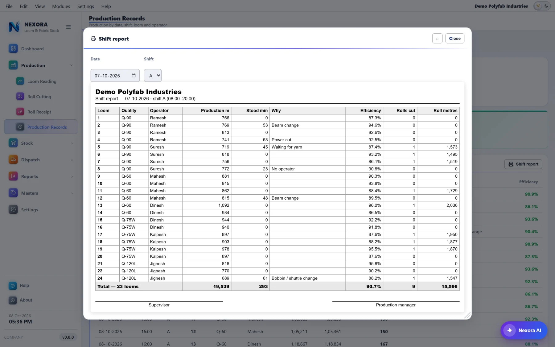The width and height of the screenshot is (555, 347).
Task: Open Roll Receipt sidebar icon
Action: (x=20, y=112)
